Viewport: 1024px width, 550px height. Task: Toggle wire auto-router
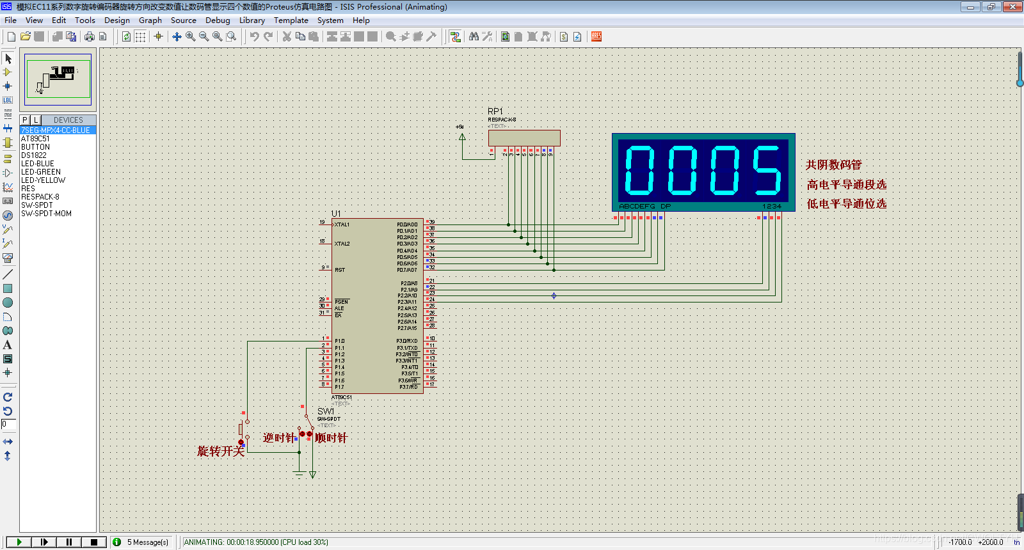click(455, 36)
